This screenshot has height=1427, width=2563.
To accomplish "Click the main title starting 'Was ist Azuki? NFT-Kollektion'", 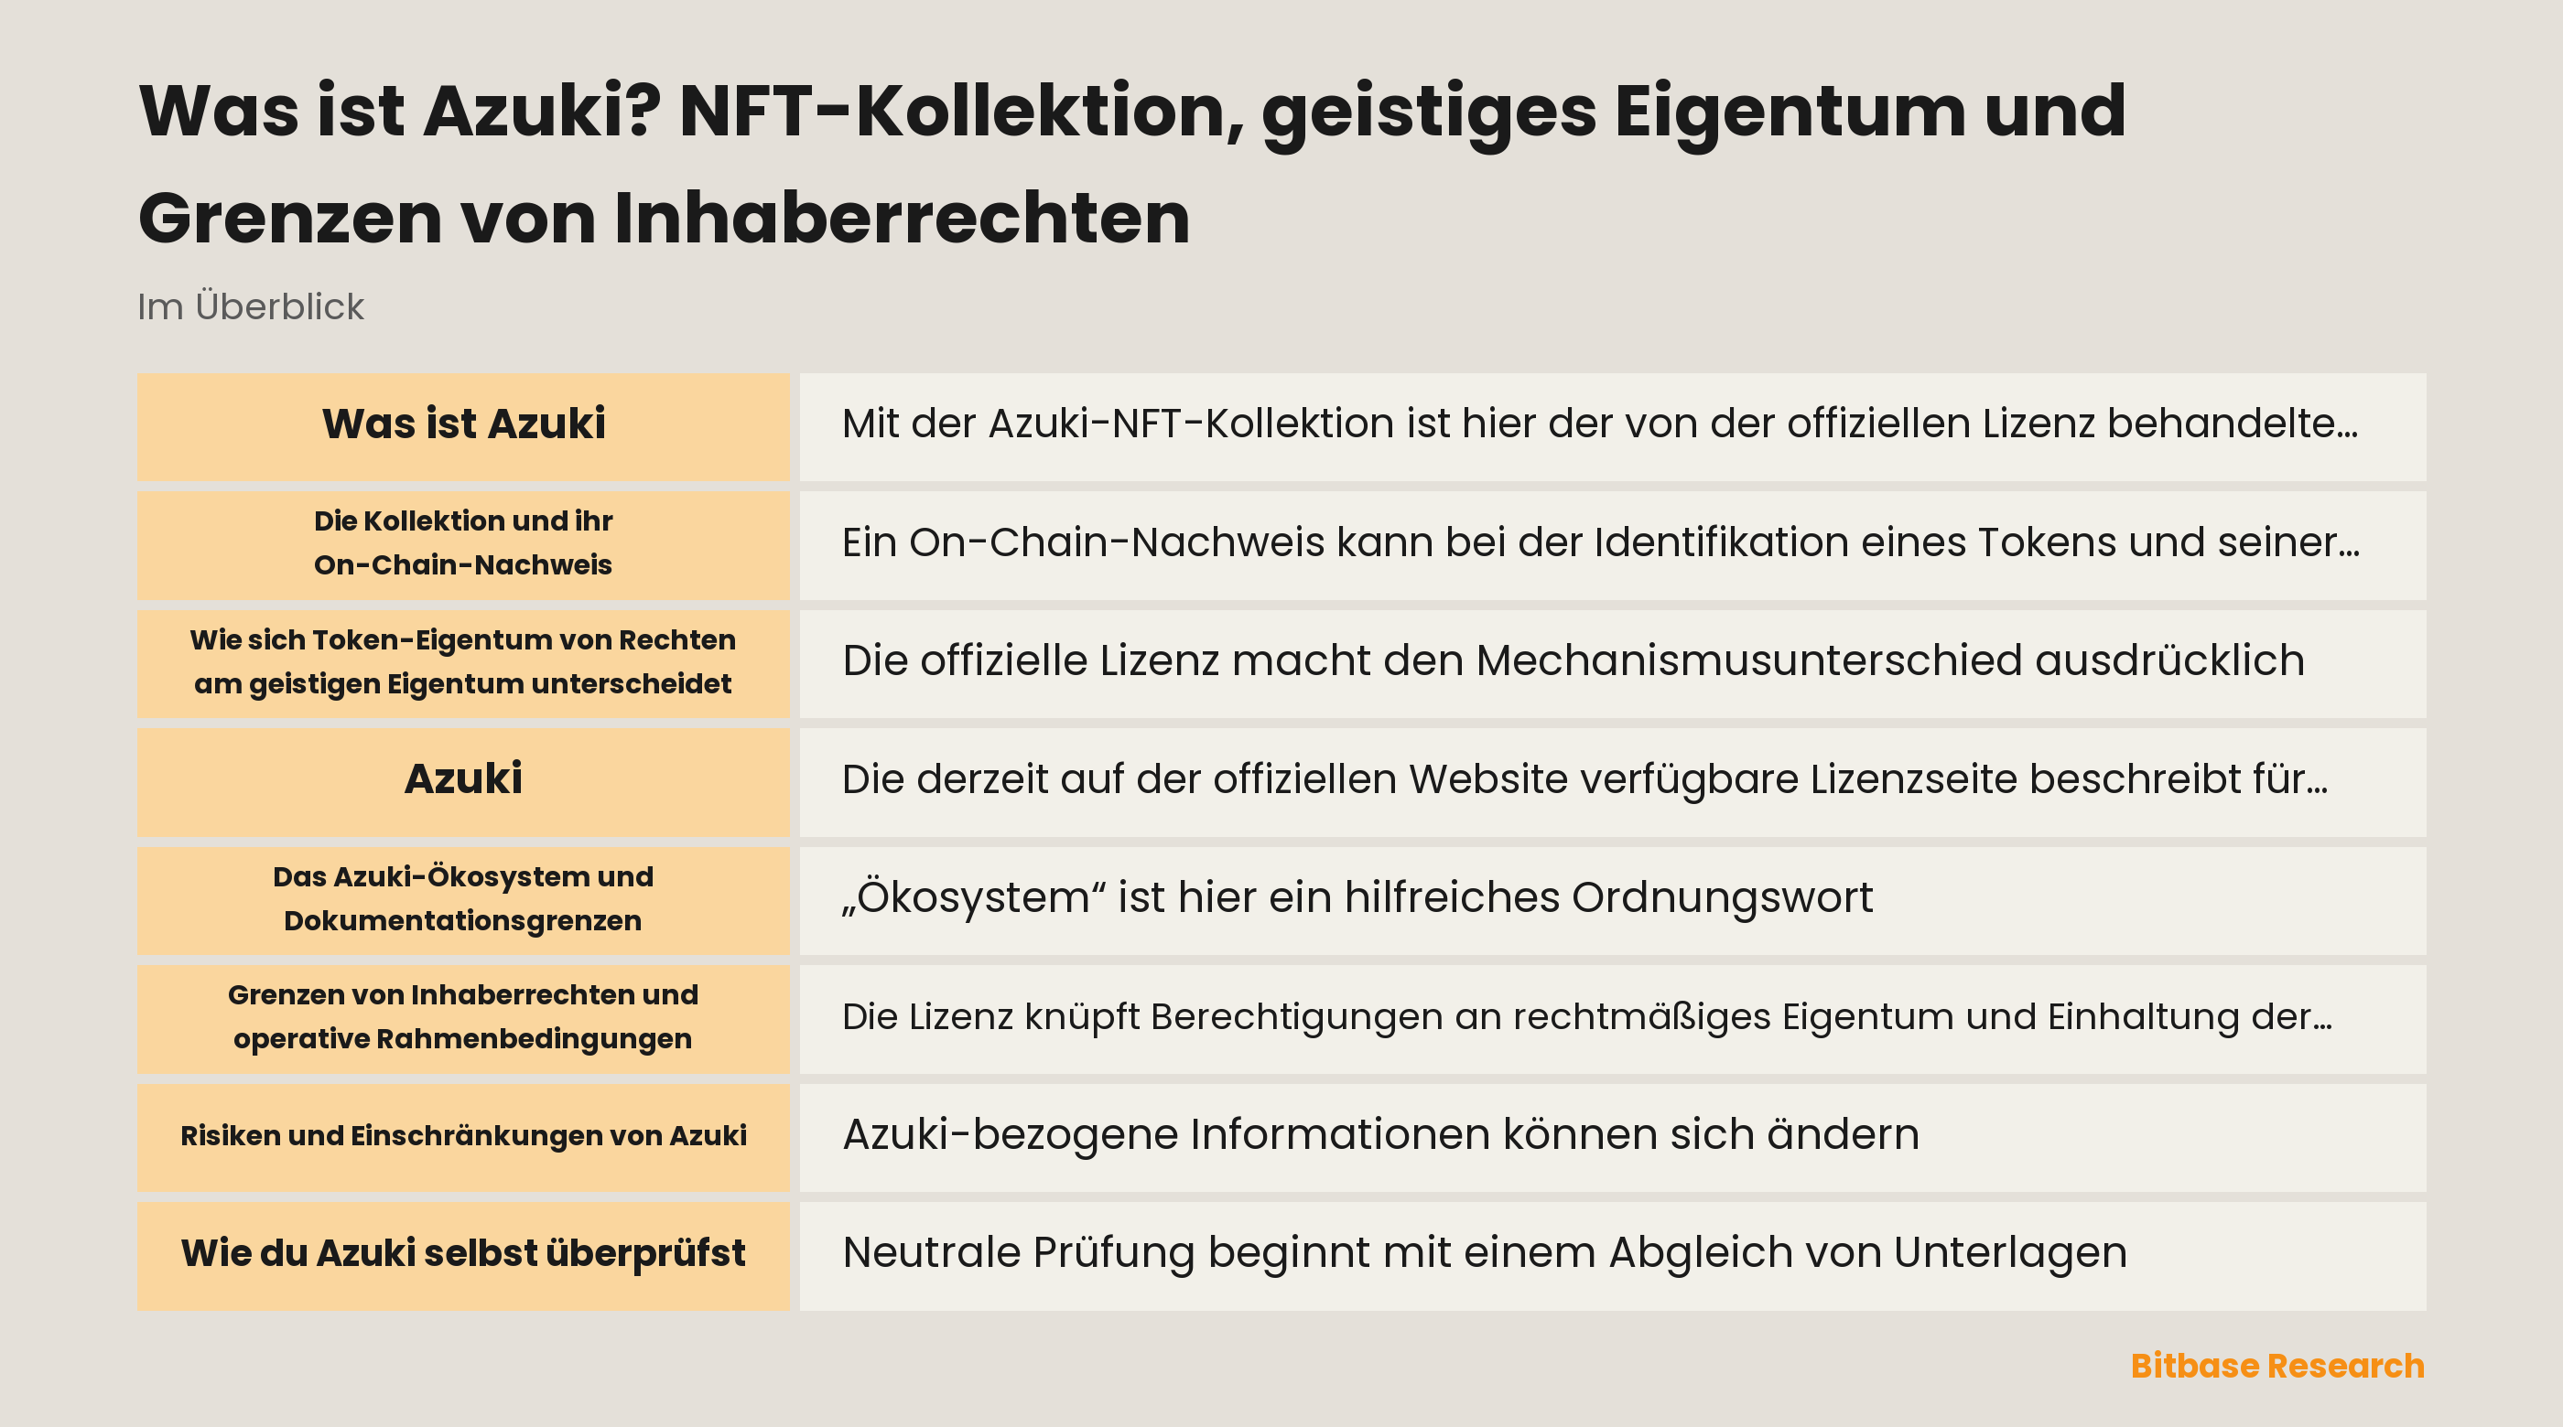I will tap(1131, 164).
